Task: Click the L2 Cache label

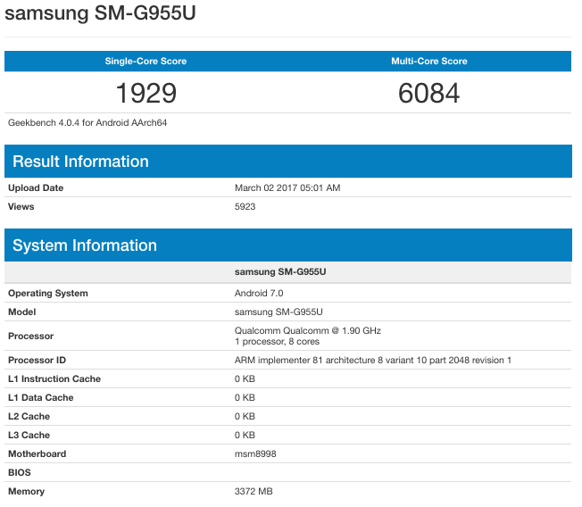Action: [x=29, y=416]
